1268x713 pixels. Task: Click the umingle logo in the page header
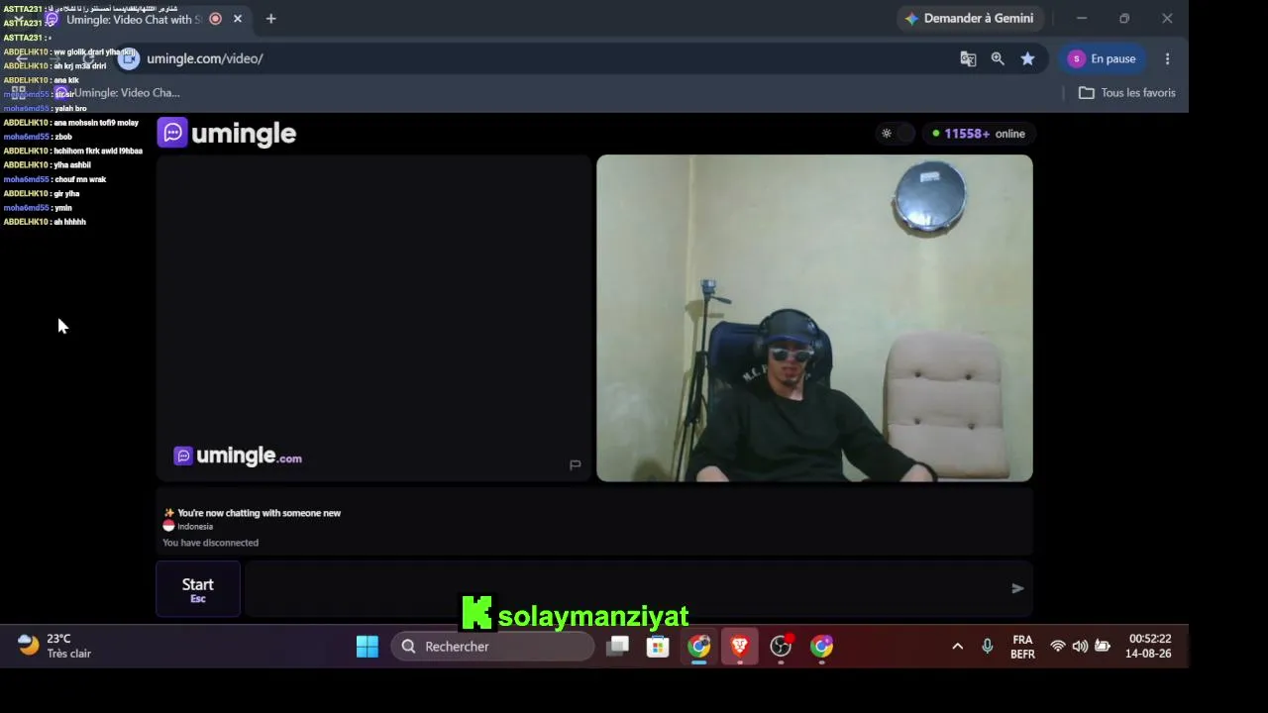tap(227, 133)
